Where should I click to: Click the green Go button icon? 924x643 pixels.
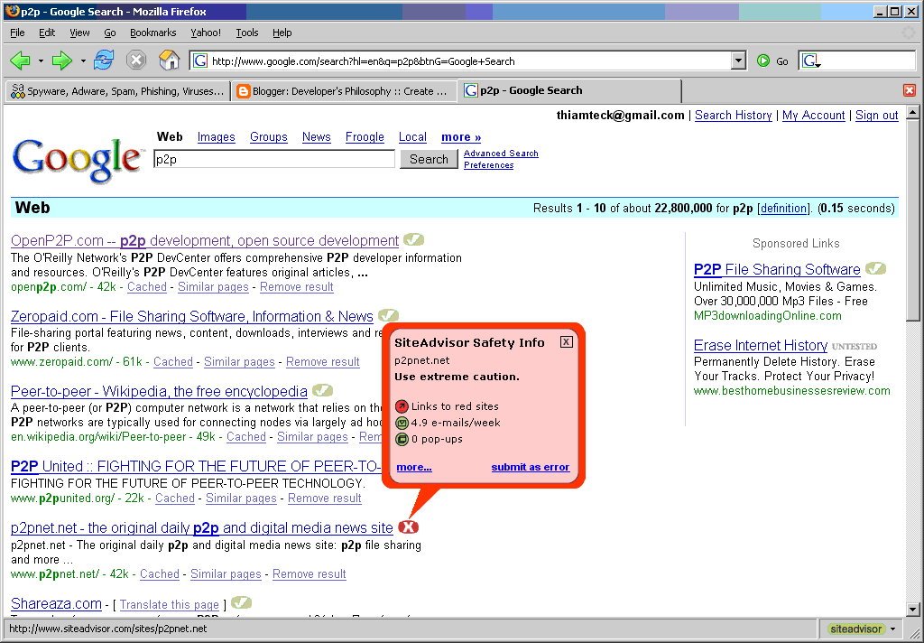pos(763,61)
